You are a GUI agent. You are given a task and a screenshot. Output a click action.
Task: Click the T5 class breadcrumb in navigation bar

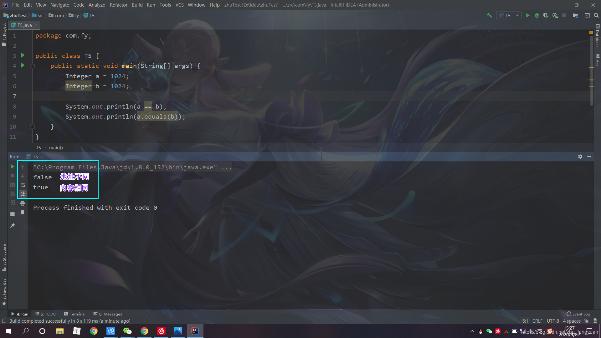coord(89,15)
